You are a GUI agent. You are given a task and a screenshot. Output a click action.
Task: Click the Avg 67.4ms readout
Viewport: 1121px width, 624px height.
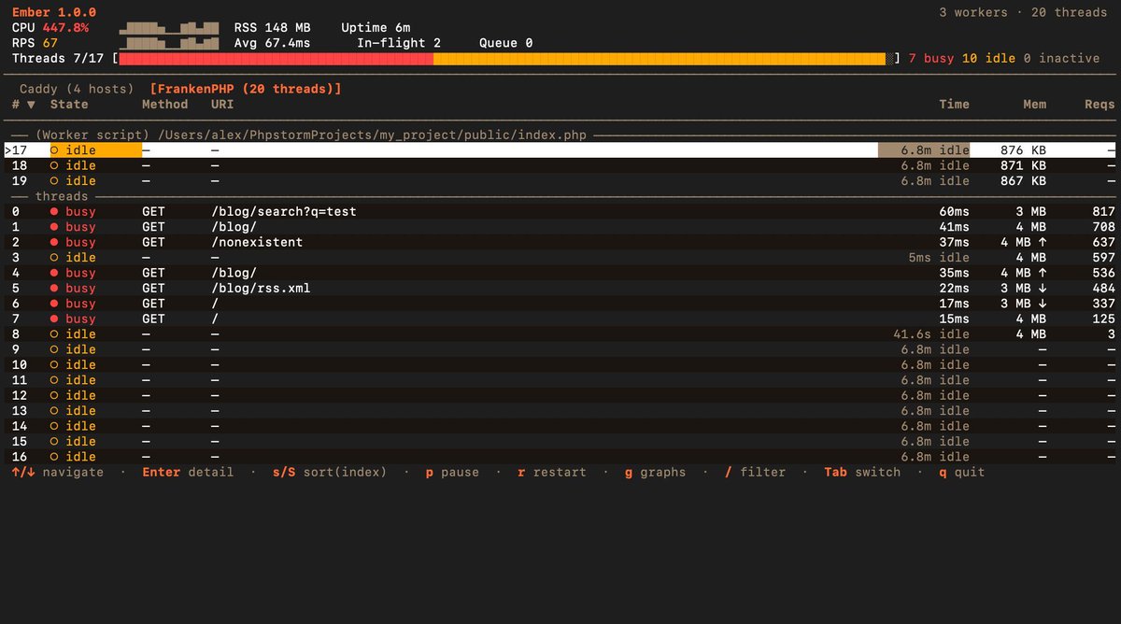pos(272,43)
